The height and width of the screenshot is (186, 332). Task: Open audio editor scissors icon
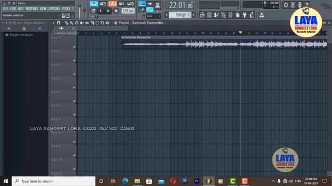[293, 5]
